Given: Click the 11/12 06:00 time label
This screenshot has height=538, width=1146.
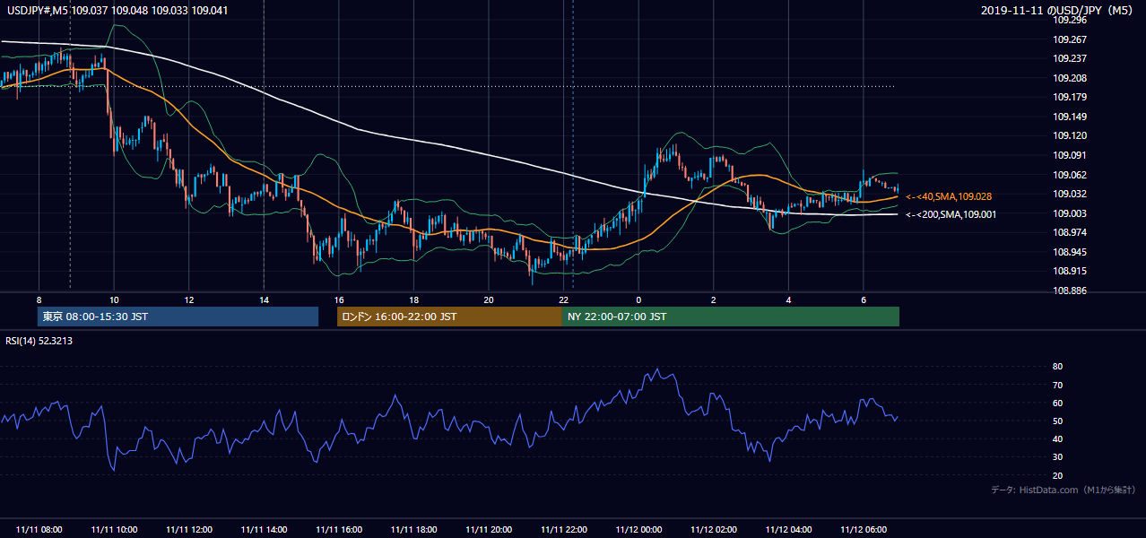Looking at the screenshot, I should coord(864,530).
